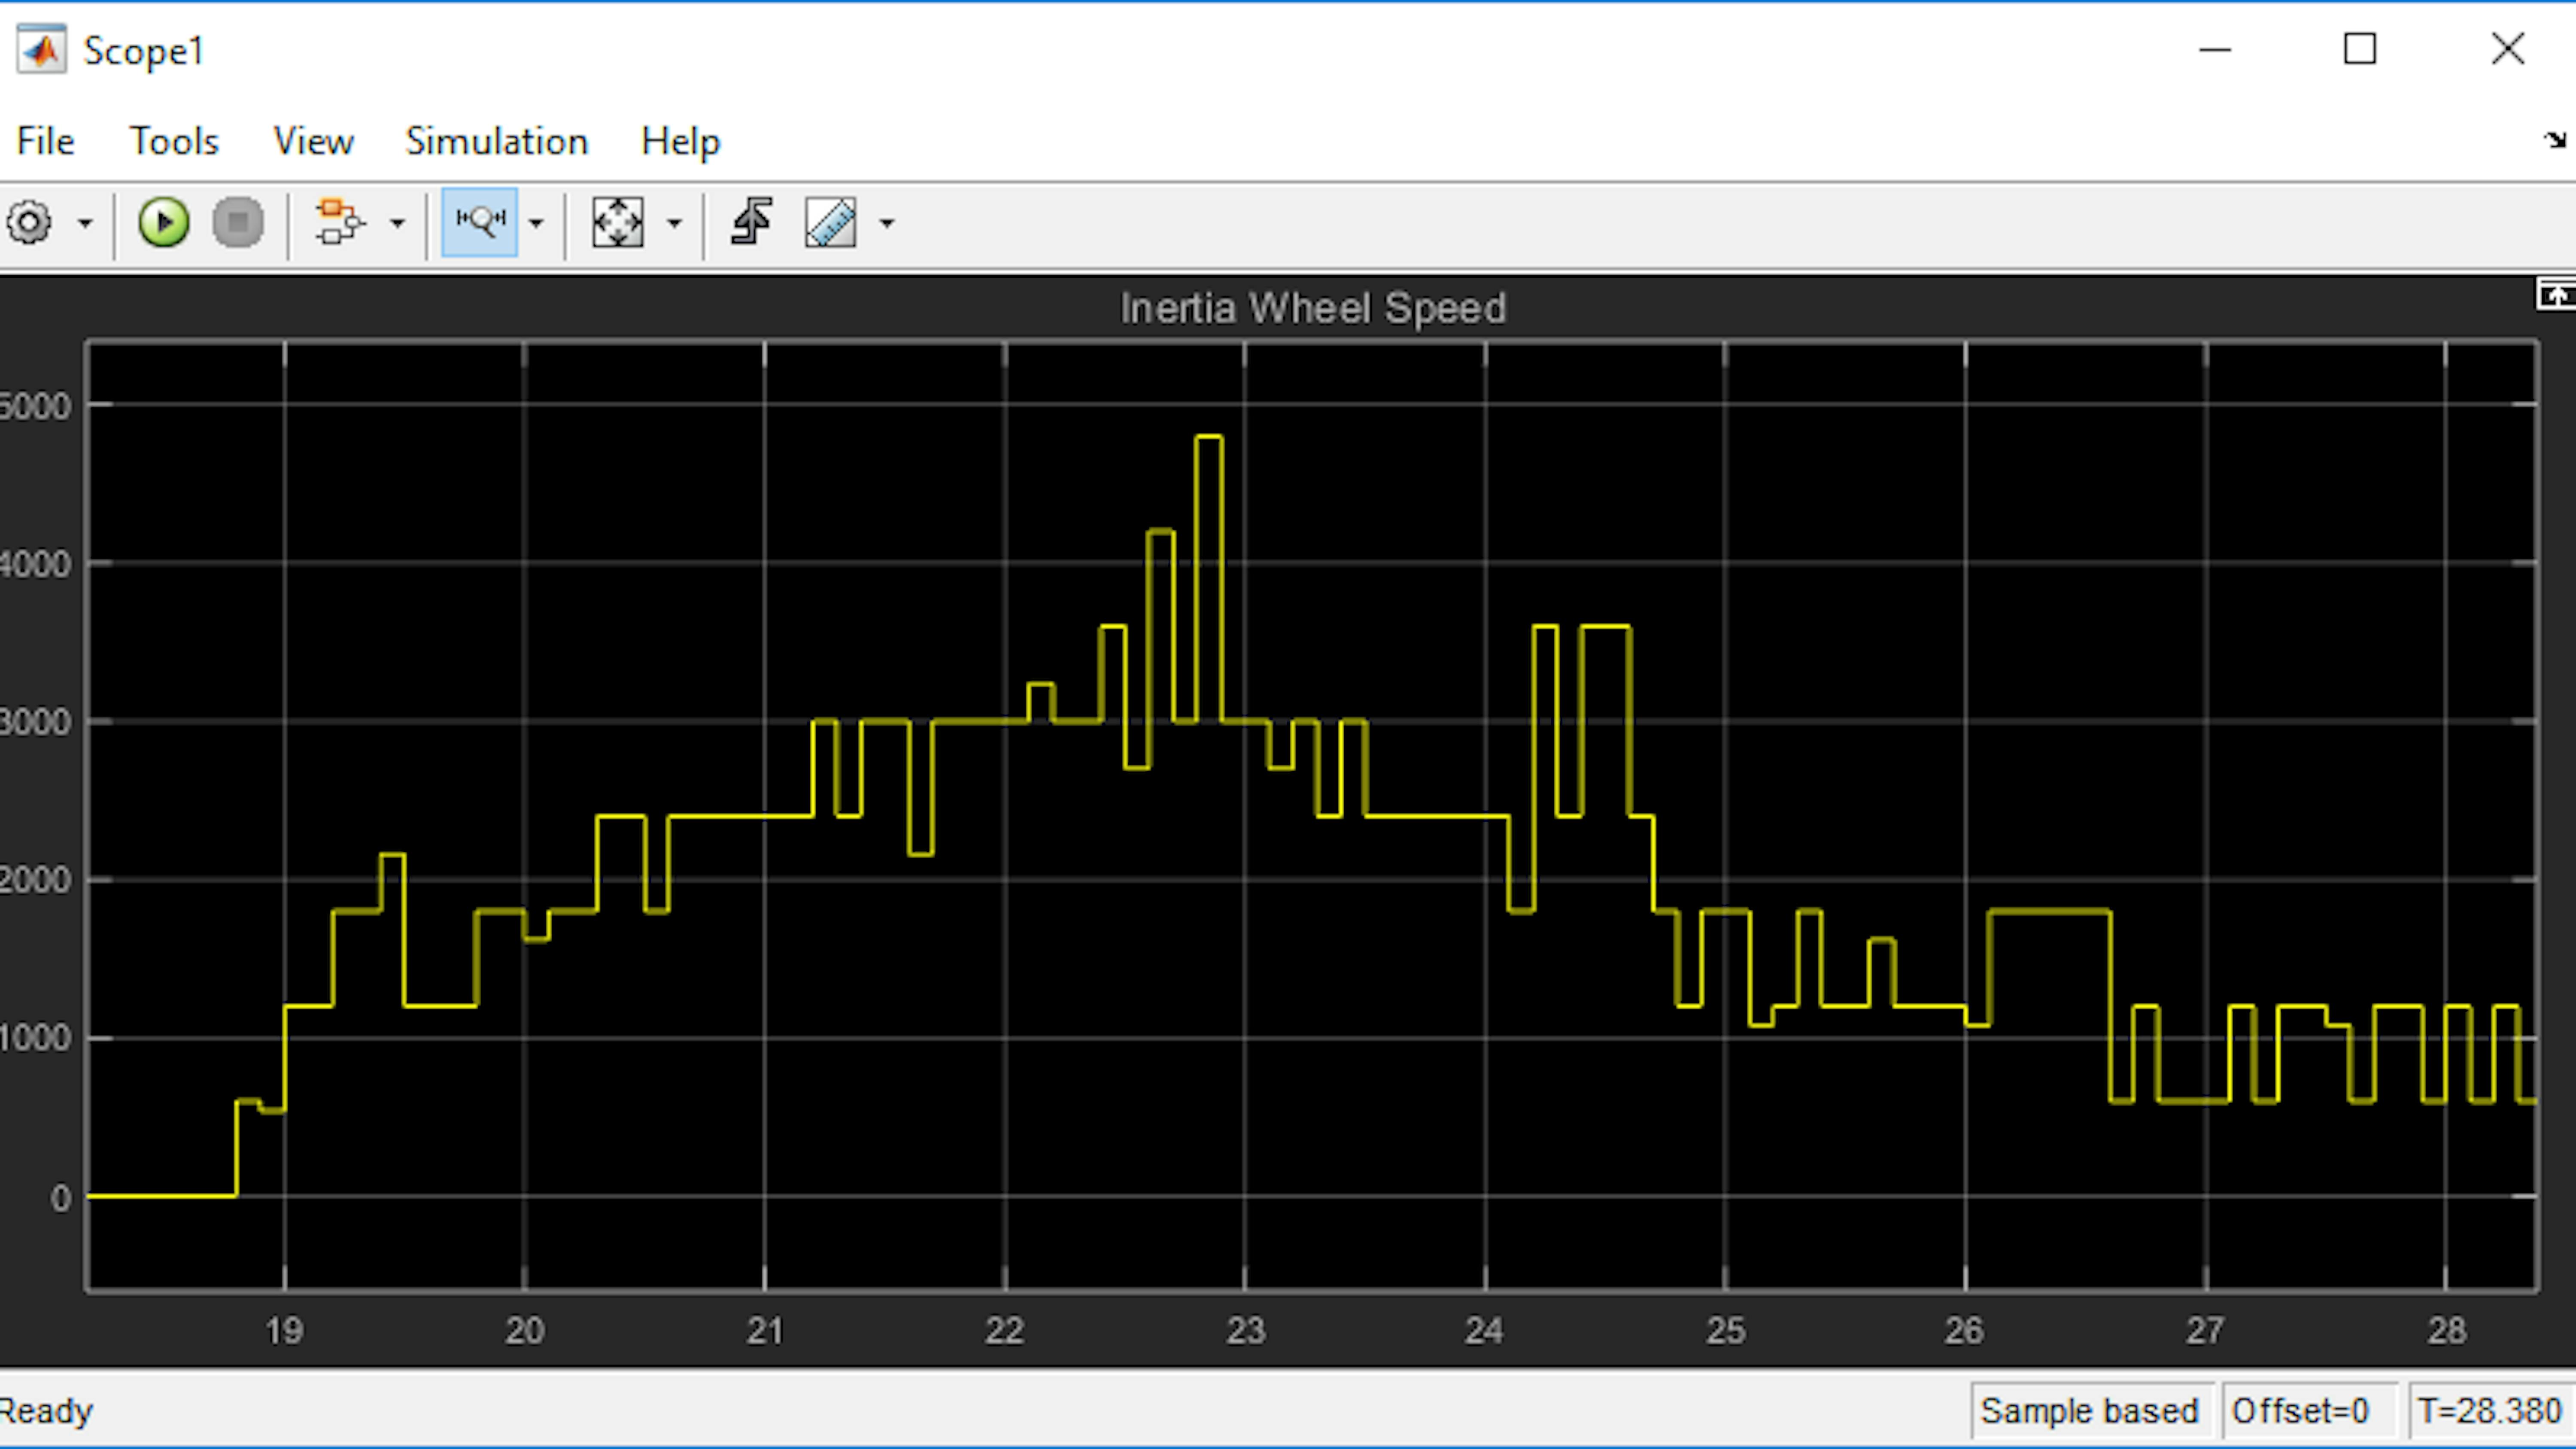The width and height of the screenshot is (2576, 1449).
Task: Click the 5000 label on the y-axis
Action: (x=36, y=406)
